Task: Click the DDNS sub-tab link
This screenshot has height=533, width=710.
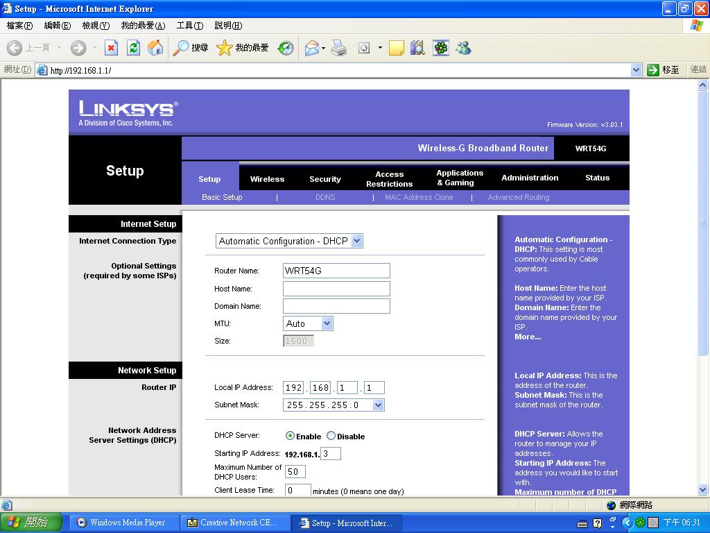Action: pos(325,197)
